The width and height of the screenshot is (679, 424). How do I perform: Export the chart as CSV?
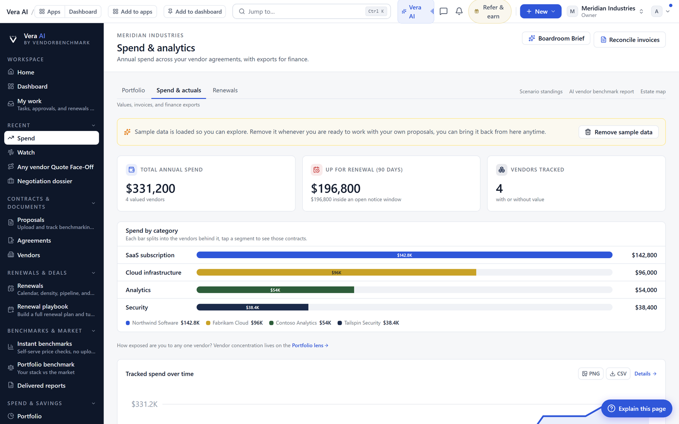pyautogui.click(x=618, y=374)
